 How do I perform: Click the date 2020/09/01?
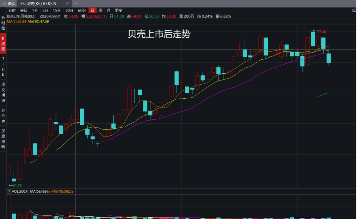50,16
